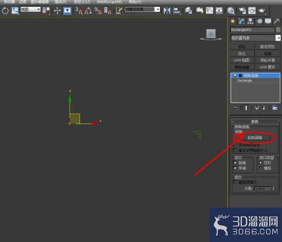Viewport: 282px width, 242px height.
Task: Click the Align tool icon
Action: (x=177, y=11)
